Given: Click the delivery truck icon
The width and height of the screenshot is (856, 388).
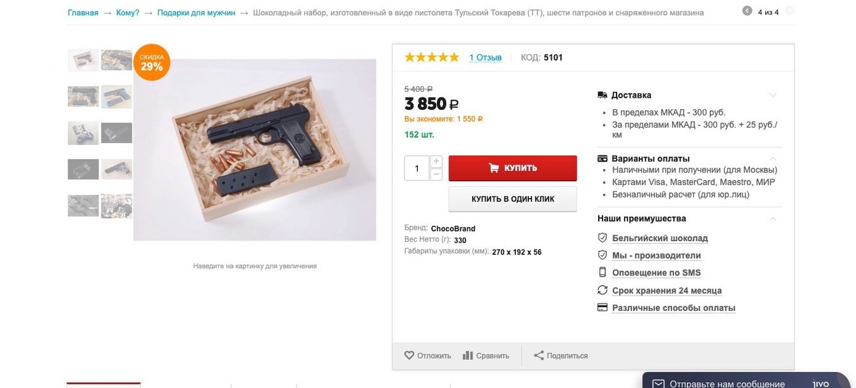Looking at the screenshot, I should coord(602,95).
